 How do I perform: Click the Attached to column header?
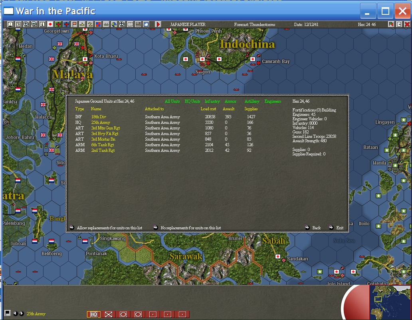pyautogui.click(x=154, y=109)
